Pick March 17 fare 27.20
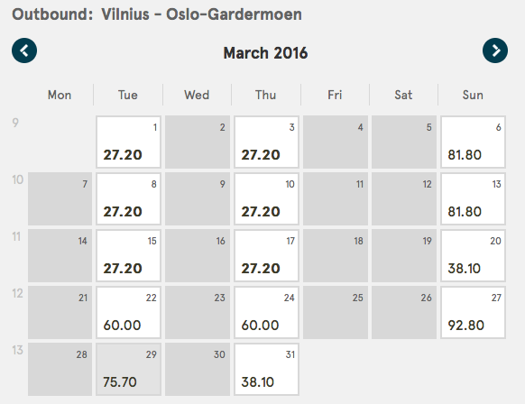The height and width of the screenshot is (404, 525). pos(266,256)
